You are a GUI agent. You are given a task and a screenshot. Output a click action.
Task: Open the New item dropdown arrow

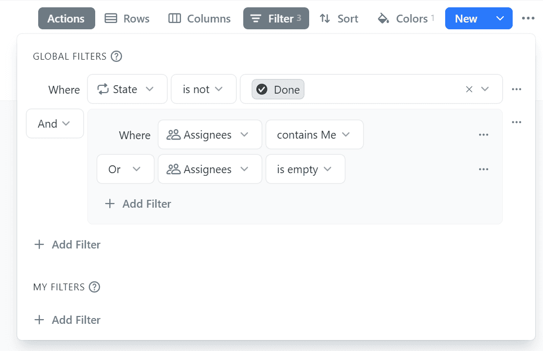click(500, 18)
